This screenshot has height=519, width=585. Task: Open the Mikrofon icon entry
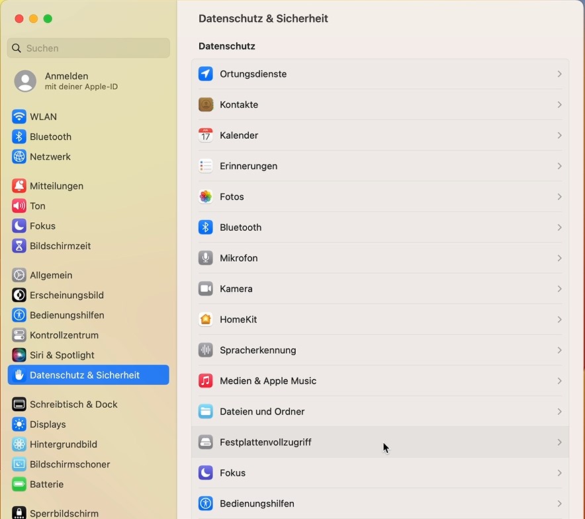tap(206, 258)
